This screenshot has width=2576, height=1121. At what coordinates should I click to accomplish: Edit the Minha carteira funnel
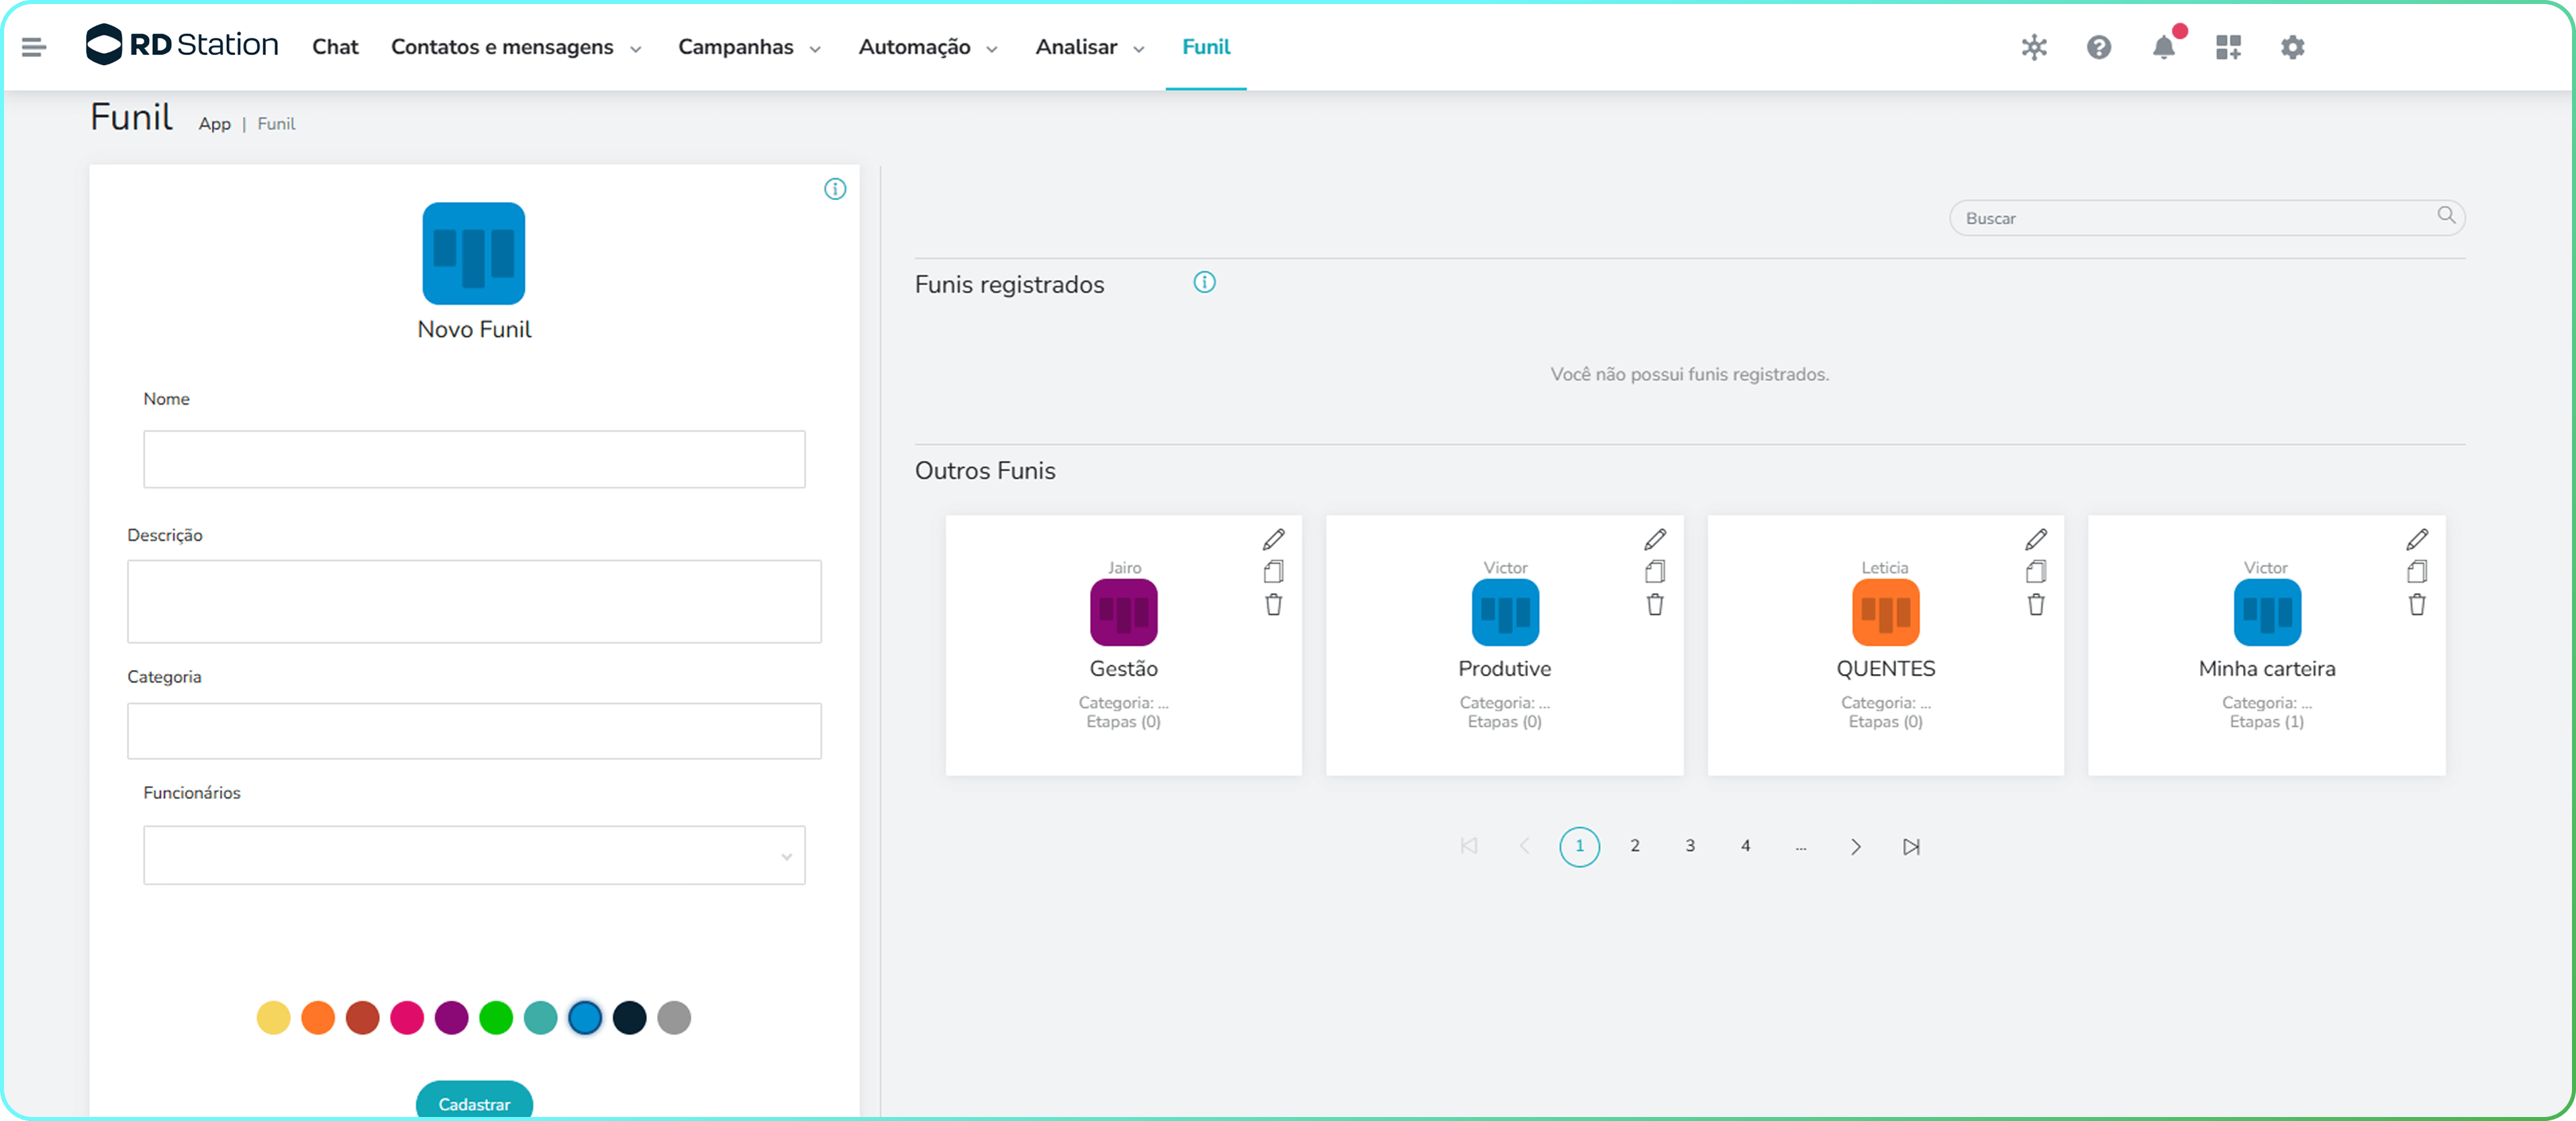[2417, 540]
